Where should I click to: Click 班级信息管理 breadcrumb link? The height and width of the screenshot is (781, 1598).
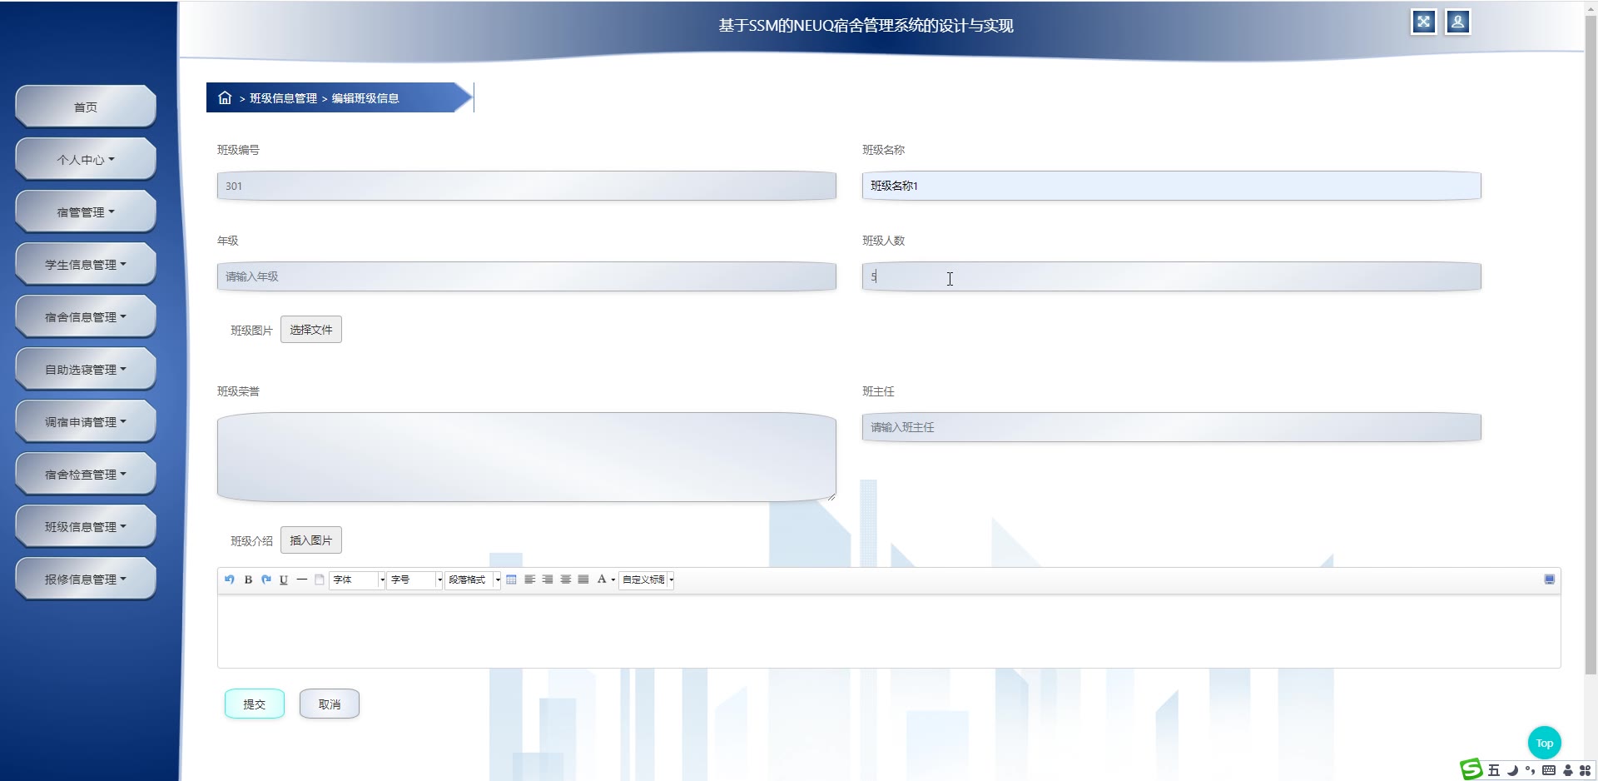click(x=283, y=98)
